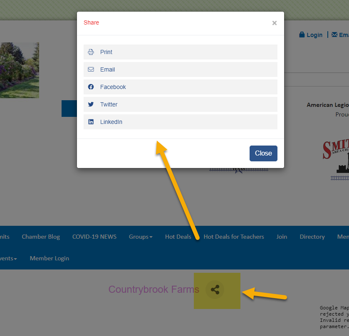Viewport: 349px width, 336px height.
Task: Open the Login link in the header
Action: point(314,35)
